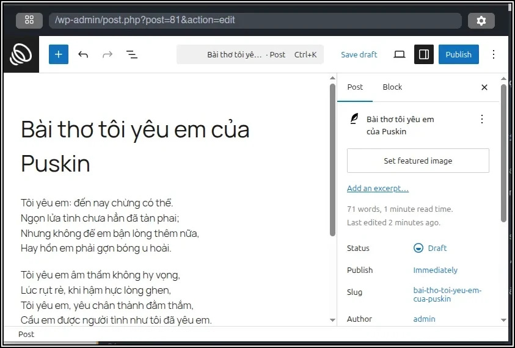This screenshot has height=348, width=515.
Task: Publish the post
Action: (459, 54)
